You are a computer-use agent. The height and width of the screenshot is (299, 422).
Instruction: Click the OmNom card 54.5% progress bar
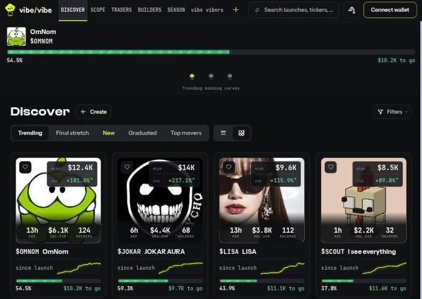click(x=58, y=280)
